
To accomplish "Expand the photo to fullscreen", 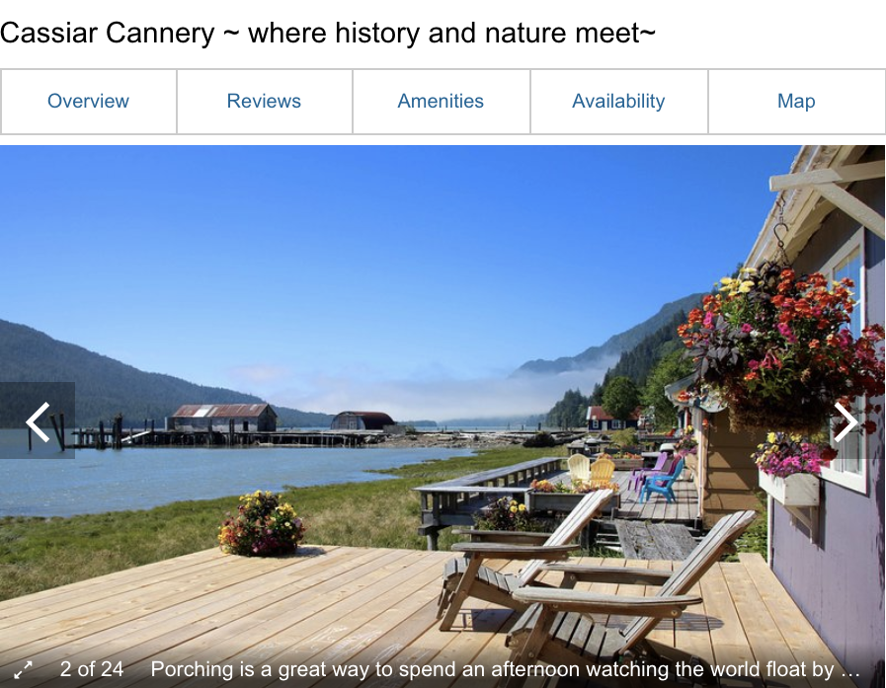I will [x=23, y=670].
